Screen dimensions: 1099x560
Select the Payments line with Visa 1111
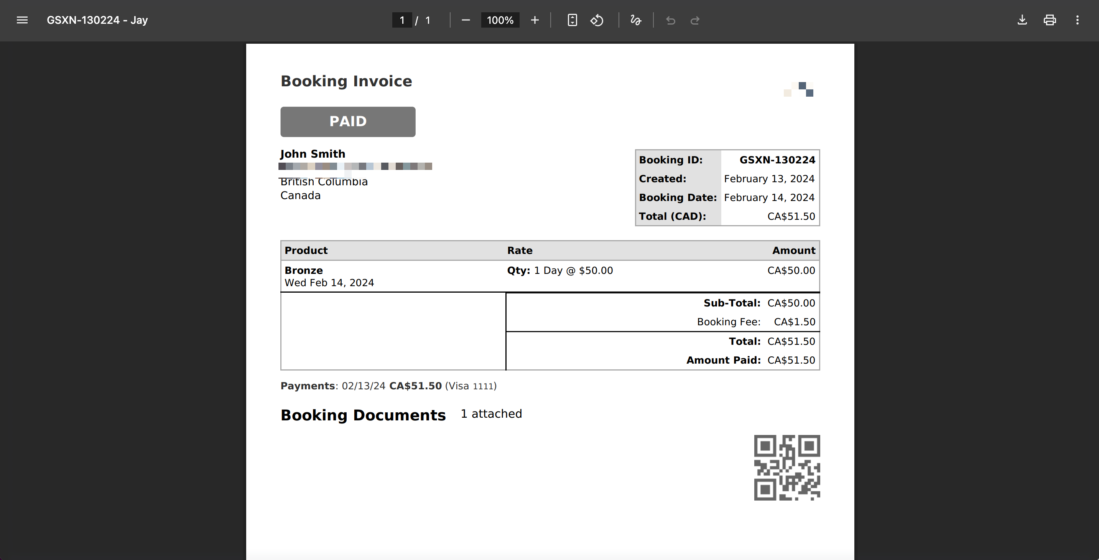(388, 386)
